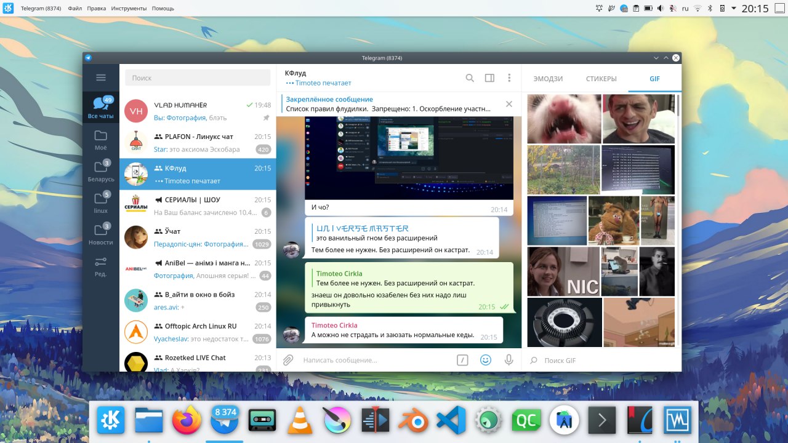Image resolution: width=788 pixels, height=443 pixels.
Task: Search inside the КФлуд chat
Action: click(470, 78)
